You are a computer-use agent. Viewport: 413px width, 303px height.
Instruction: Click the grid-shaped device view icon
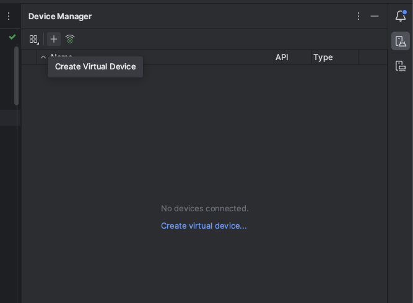pos(33,39)
